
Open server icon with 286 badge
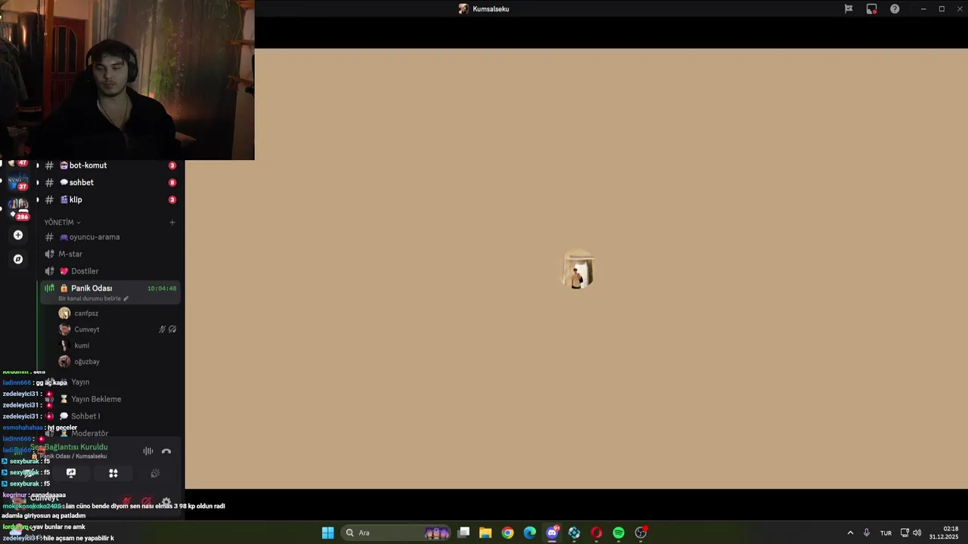(x=18, y=208)
